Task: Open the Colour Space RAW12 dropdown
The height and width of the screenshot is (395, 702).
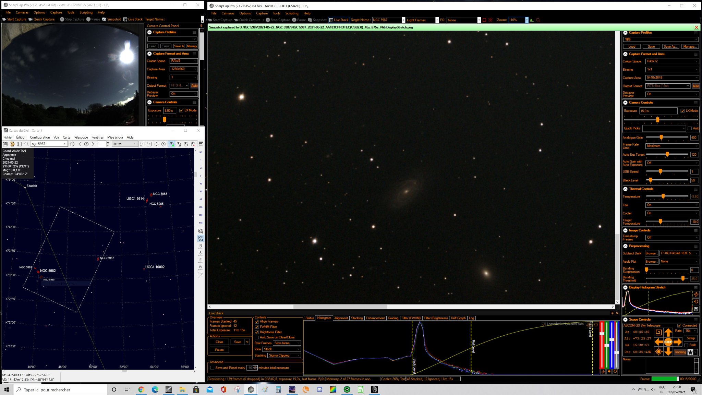Action: click(x=672, y=61)
